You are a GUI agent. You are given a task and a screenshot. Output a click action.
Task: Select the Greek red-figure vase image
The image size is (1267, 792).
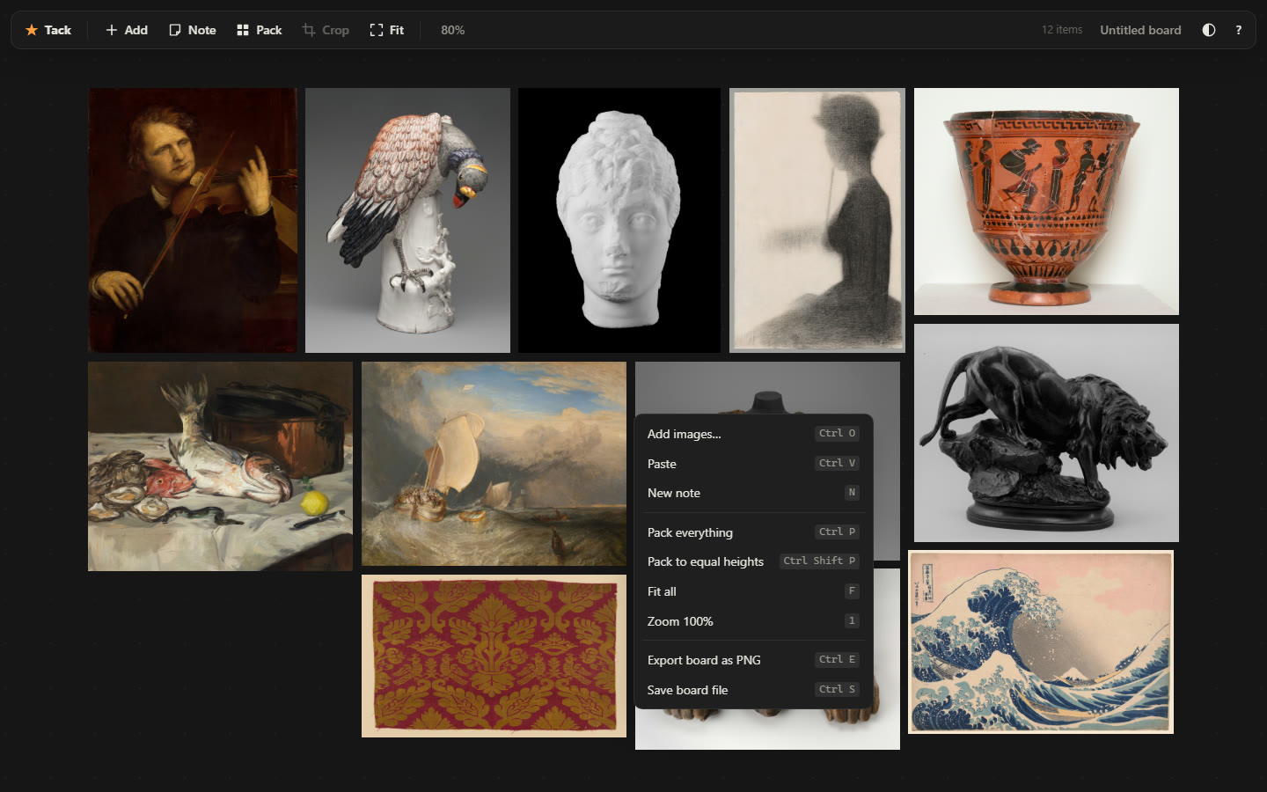(1046, 202)
